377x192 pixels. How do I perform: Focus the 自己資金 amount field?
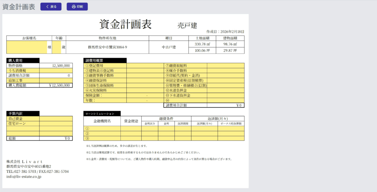tap(56, 119)
